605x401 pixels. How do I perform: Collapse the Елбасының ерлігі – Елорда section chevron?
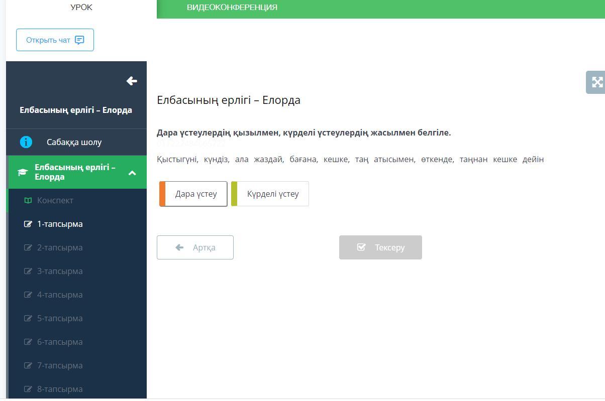click(x=132, y=173)
